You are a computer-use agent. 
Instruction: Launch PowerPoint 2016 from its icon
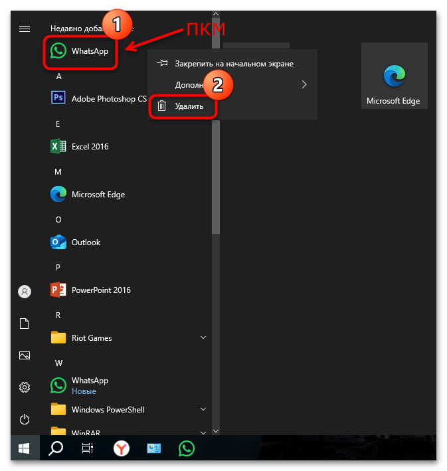click(58, 290)
